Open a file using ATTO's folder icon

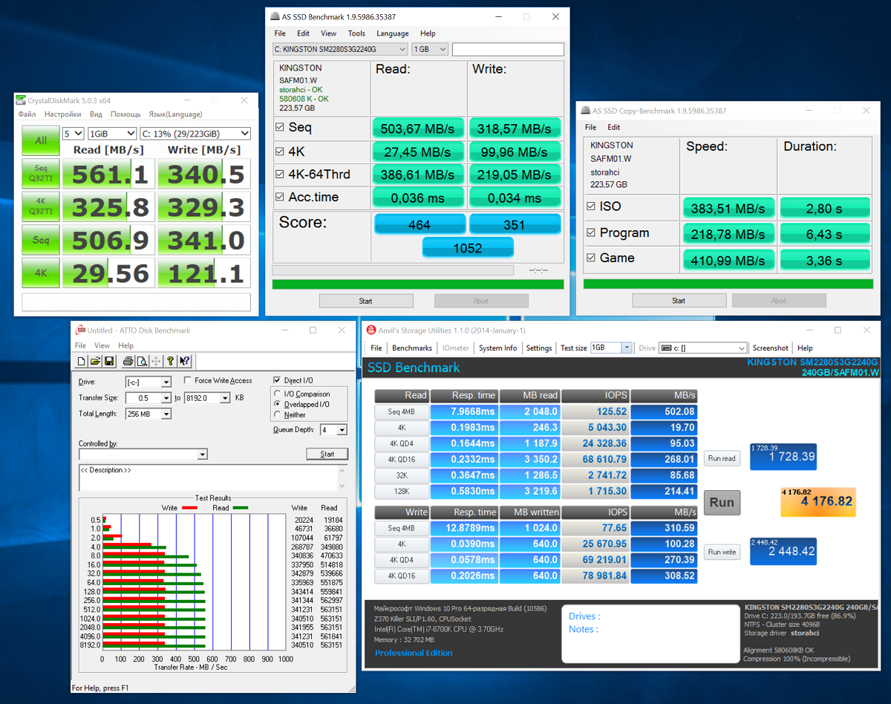[94, 361]
